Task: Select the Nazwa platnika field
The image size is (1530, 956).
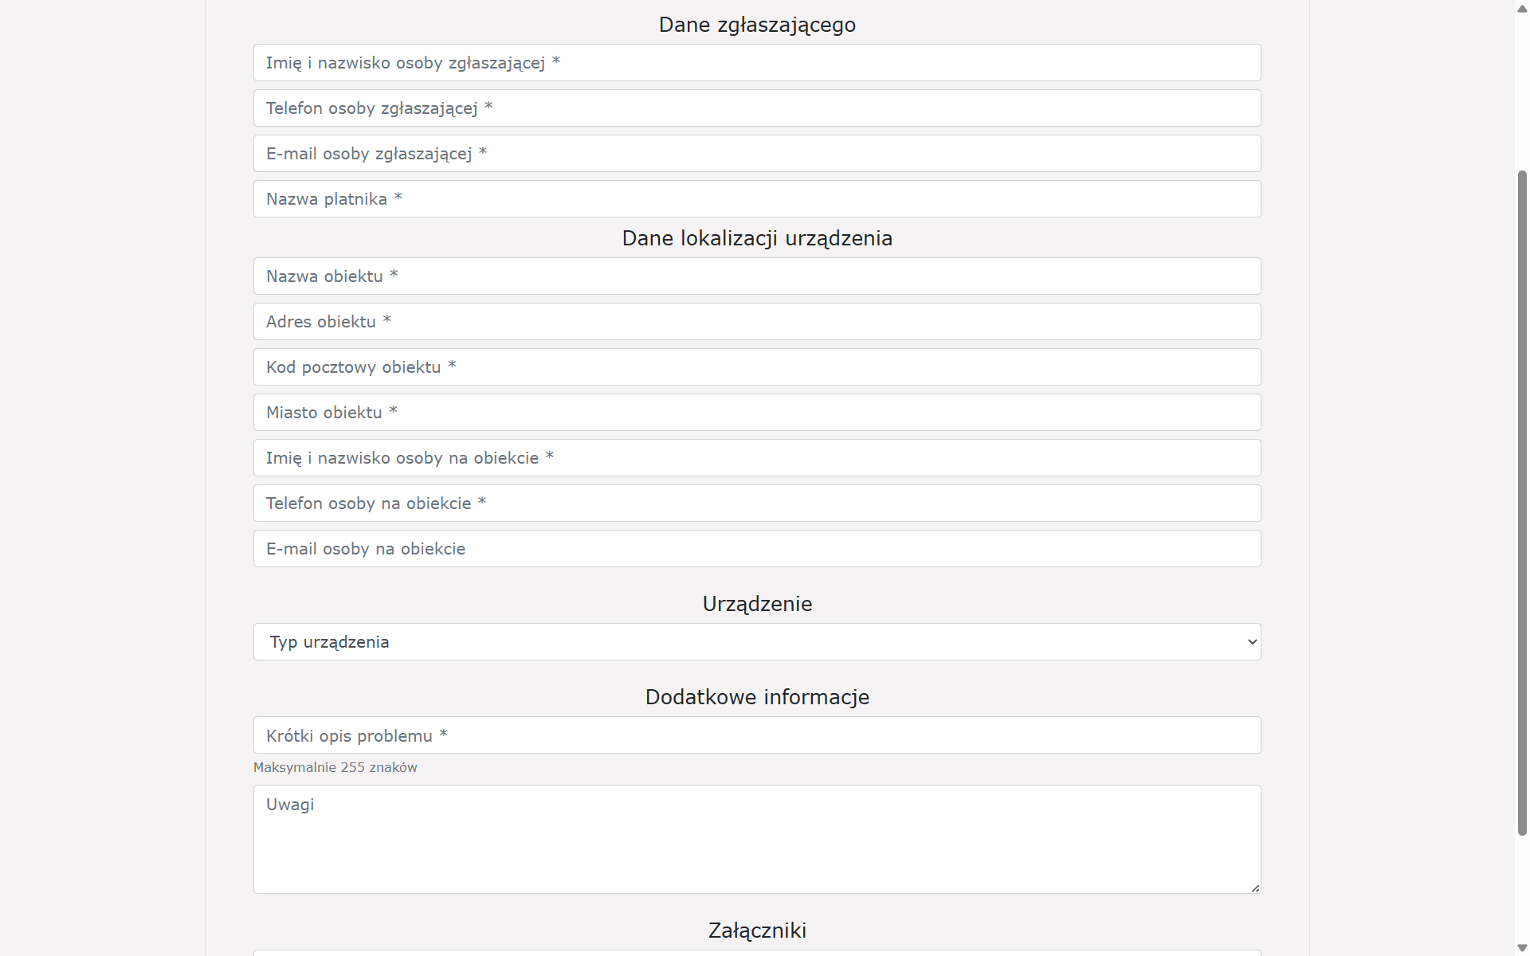Action: (757, 199)
